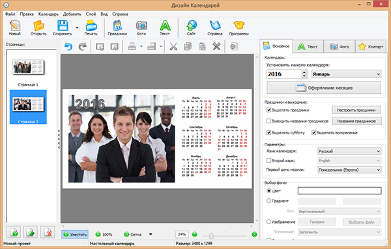Click duplicate page icon below page list

(x=31, y=233)
